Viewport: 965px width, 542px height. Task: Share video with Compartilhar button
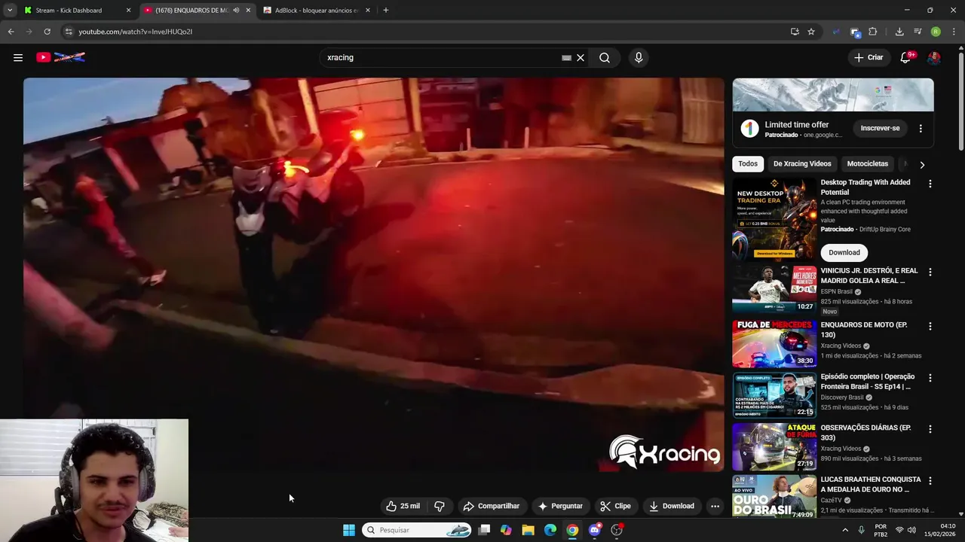coord(492,506)
